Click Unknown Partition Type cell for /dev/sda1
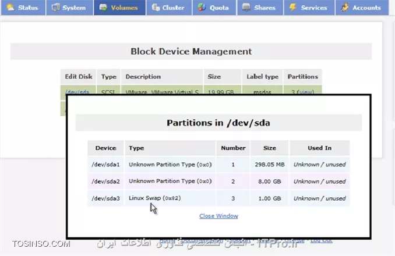 (x=170, y=165)
